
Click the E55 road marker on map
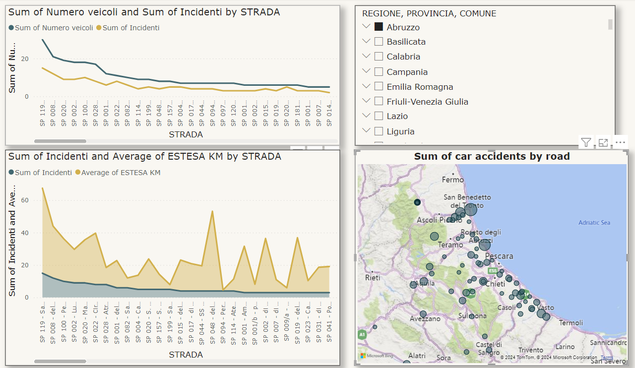[493, 271]
